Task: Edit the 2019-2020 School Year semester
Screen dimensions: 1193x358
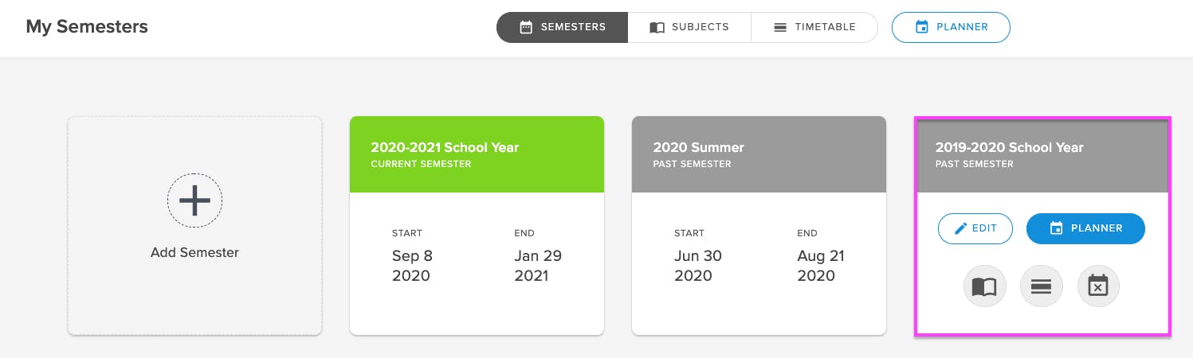Action: pyautogui.click(x=975, y=228)
